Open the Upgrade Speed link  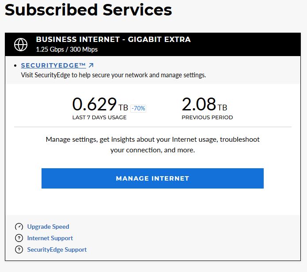pyautogui.click(x=48, y=227)
